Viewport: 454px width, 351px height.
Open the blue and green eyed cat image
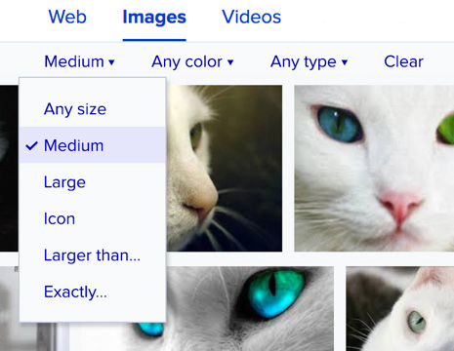pyautogui.click(x=374, y=168)
